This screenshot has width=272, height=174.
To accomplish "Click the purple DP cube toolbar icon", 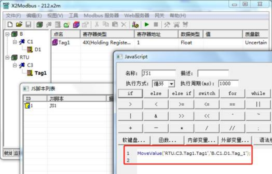I will pyautogui.click(x=76, y=25).
